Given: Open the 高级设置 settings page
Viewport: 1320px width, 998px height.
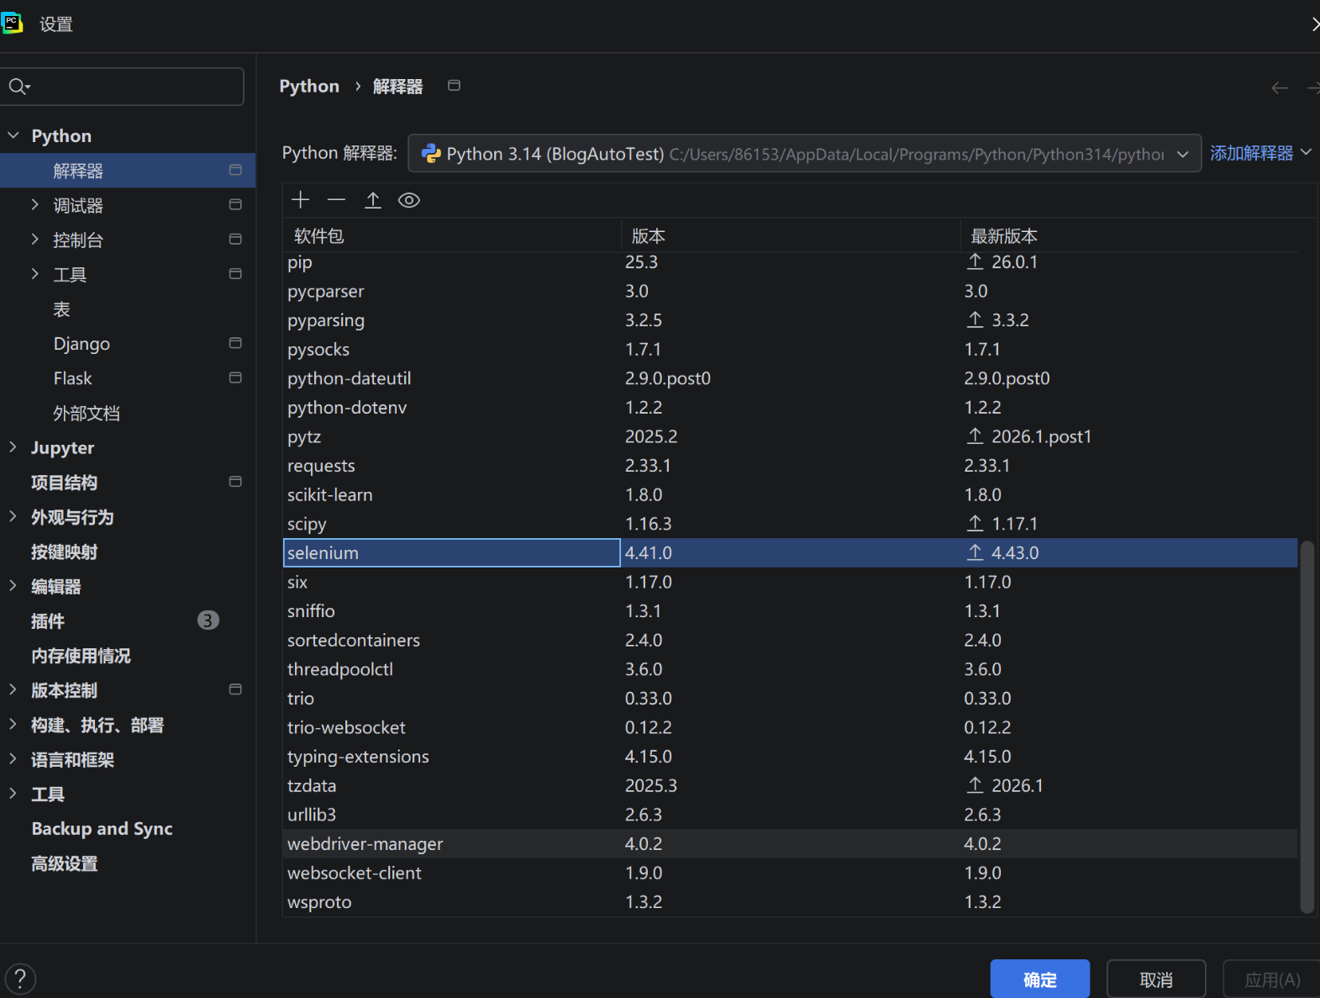Looking at the screenshot, I should tap(65, 863).
